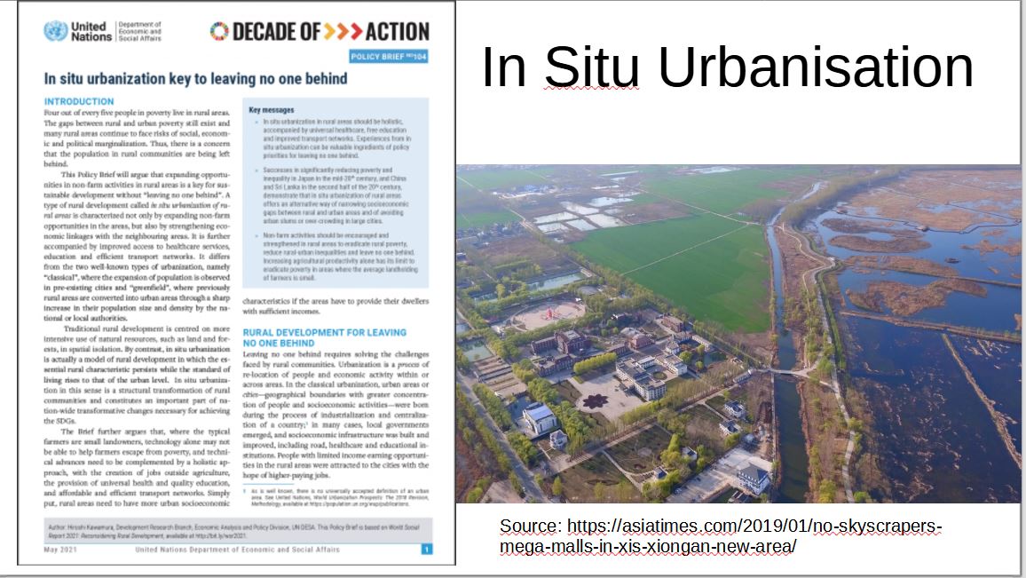Select the slide title 'In Situ Urbanisation'
Image resolution: width=1026 pixels, height=578 pixels.
(727, 67)
